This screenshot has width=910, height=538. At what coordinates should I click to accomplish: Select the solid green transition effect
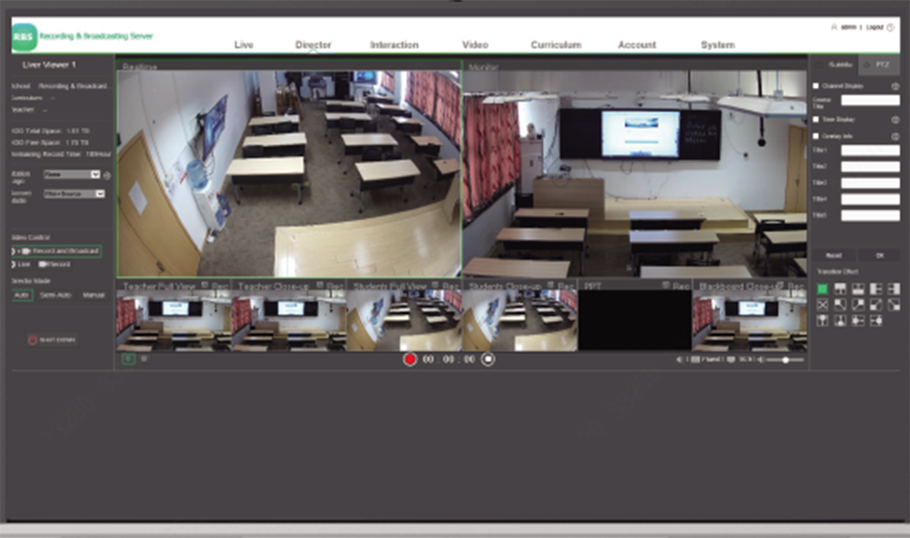822,289
